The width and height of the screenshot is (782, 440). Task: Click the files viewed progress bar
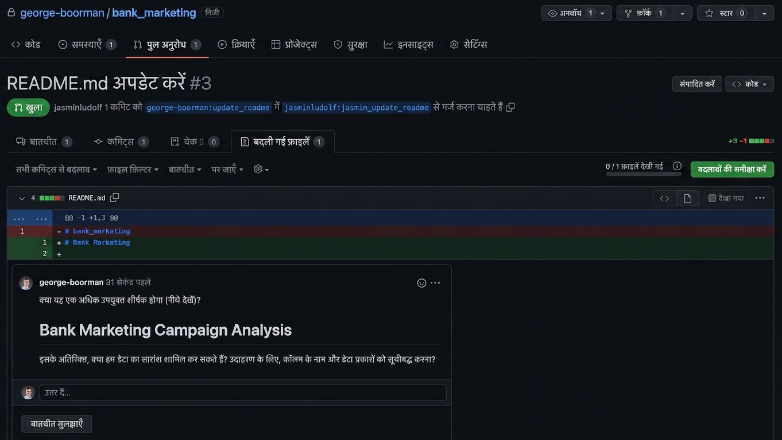point(643,174)
